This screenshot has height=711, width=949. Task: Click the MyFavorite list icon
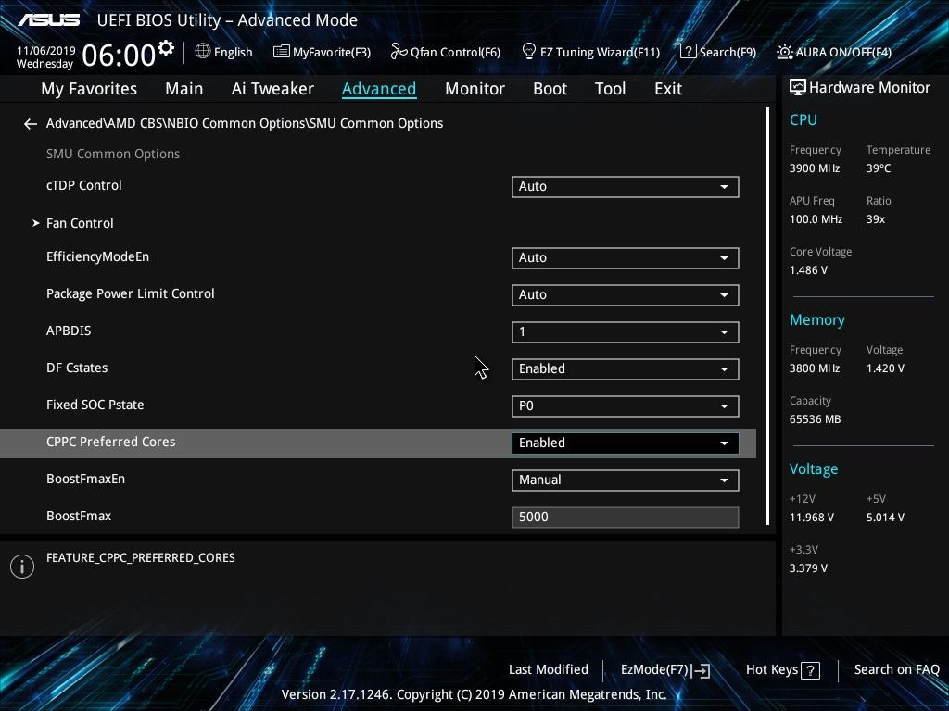(x=282, y=52)
